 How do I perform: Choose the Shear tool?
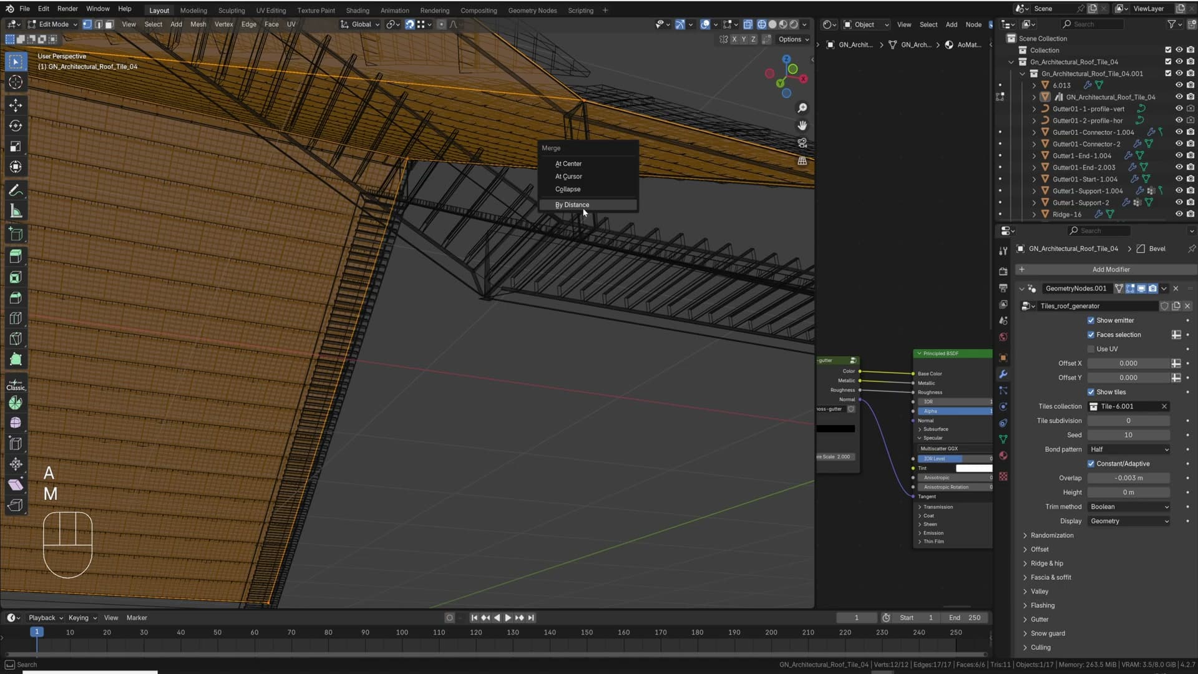click(16, 485)
